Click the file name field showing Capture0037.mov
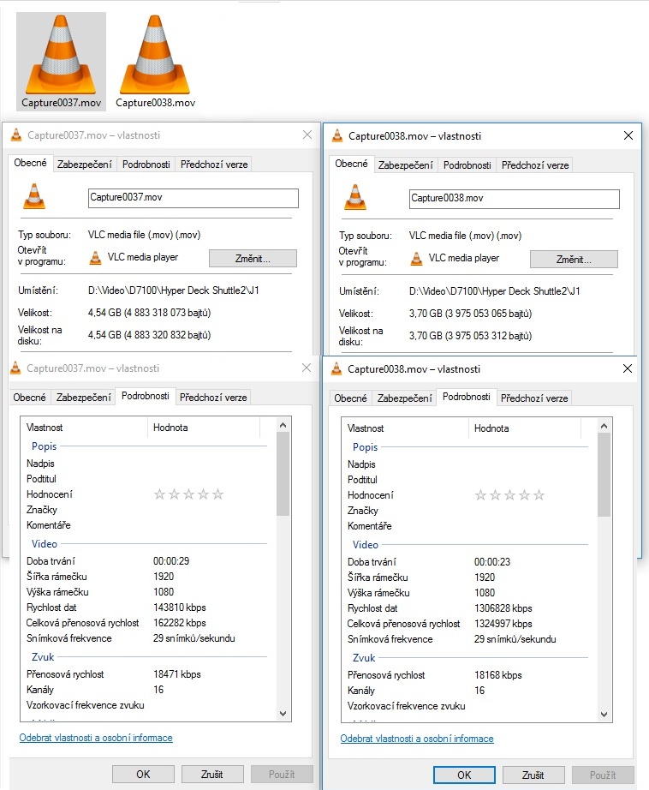 pos(193,198)
